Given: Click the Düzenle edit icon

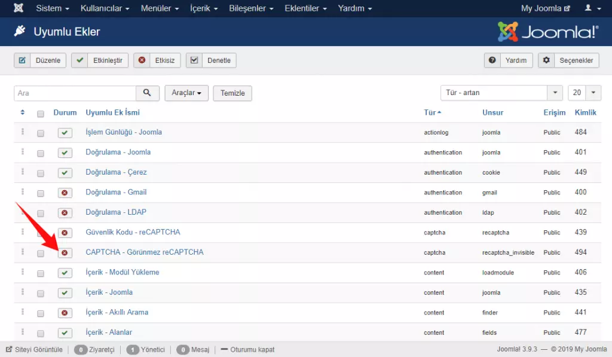Looking at the screenshot, I should coord(22,60).
